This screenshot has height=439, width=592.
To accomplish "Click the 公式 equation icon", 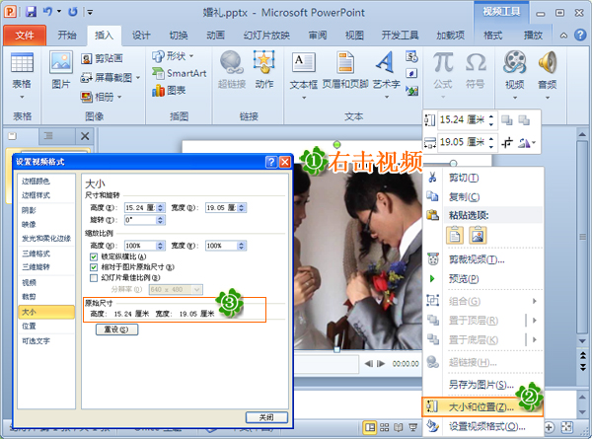I will click(443, 62).
